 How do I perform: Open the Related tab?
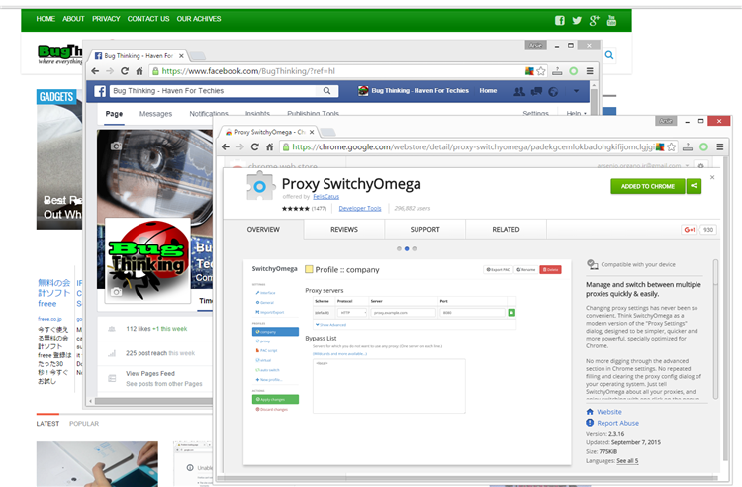click(x=506, y=229)
